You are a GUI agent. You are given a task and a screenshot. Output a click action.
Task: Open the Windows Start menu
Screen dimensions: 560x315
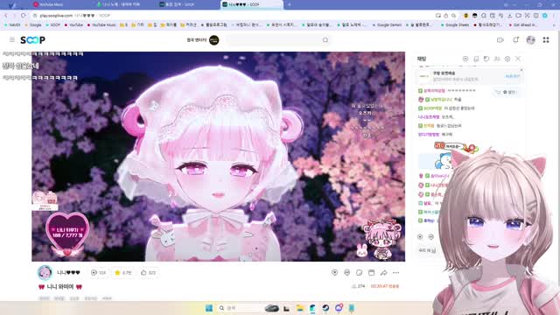click(x=209, y=308)
